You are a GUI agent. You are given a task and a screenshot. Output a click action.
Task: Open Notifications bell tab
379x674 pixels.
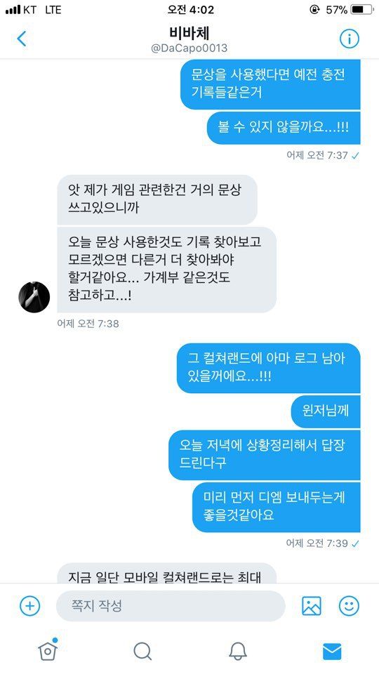point(238,652)
